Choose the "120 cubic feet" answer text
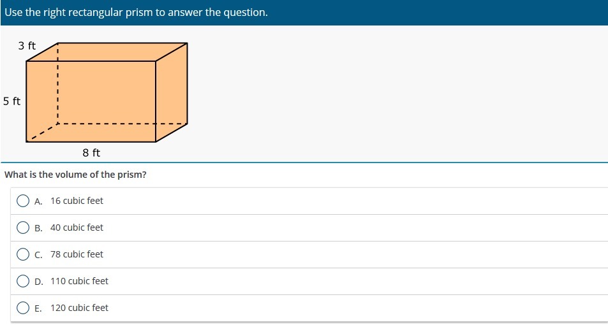608x325 pixels. point(80,308)
